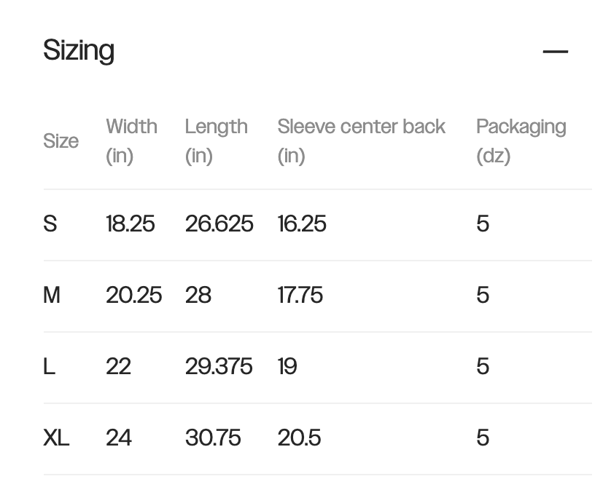Image resolution: width=611 pixels, height=479 pixels.
Task: Select the L size row label
Action: point(49,366)
